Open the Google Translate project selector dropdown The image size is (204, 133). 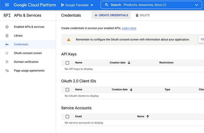[77, 5]
